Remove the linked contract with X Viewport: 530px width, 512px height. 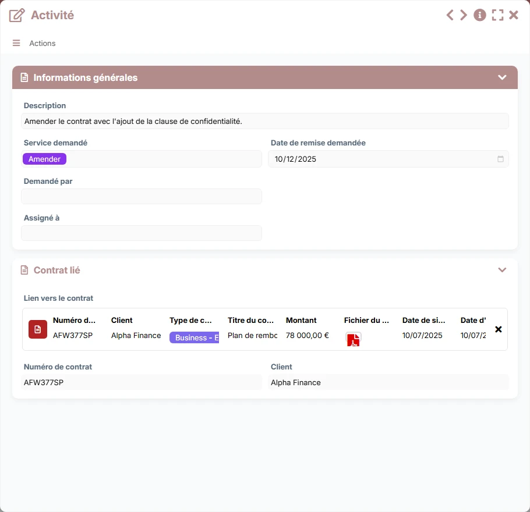pos(498,329)
